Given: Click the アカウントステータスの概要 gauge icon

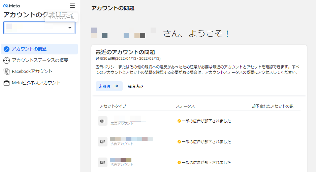Looking at the screenshot, I should click(7, 60).
